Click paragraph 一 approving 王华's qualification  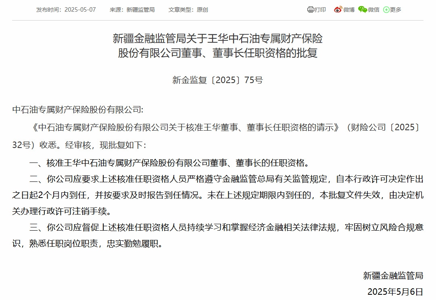[170, 163]
